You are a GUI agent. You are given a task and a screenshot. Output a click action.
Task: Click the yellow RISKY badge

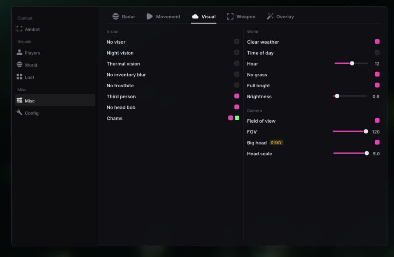[x=276, y=143]
